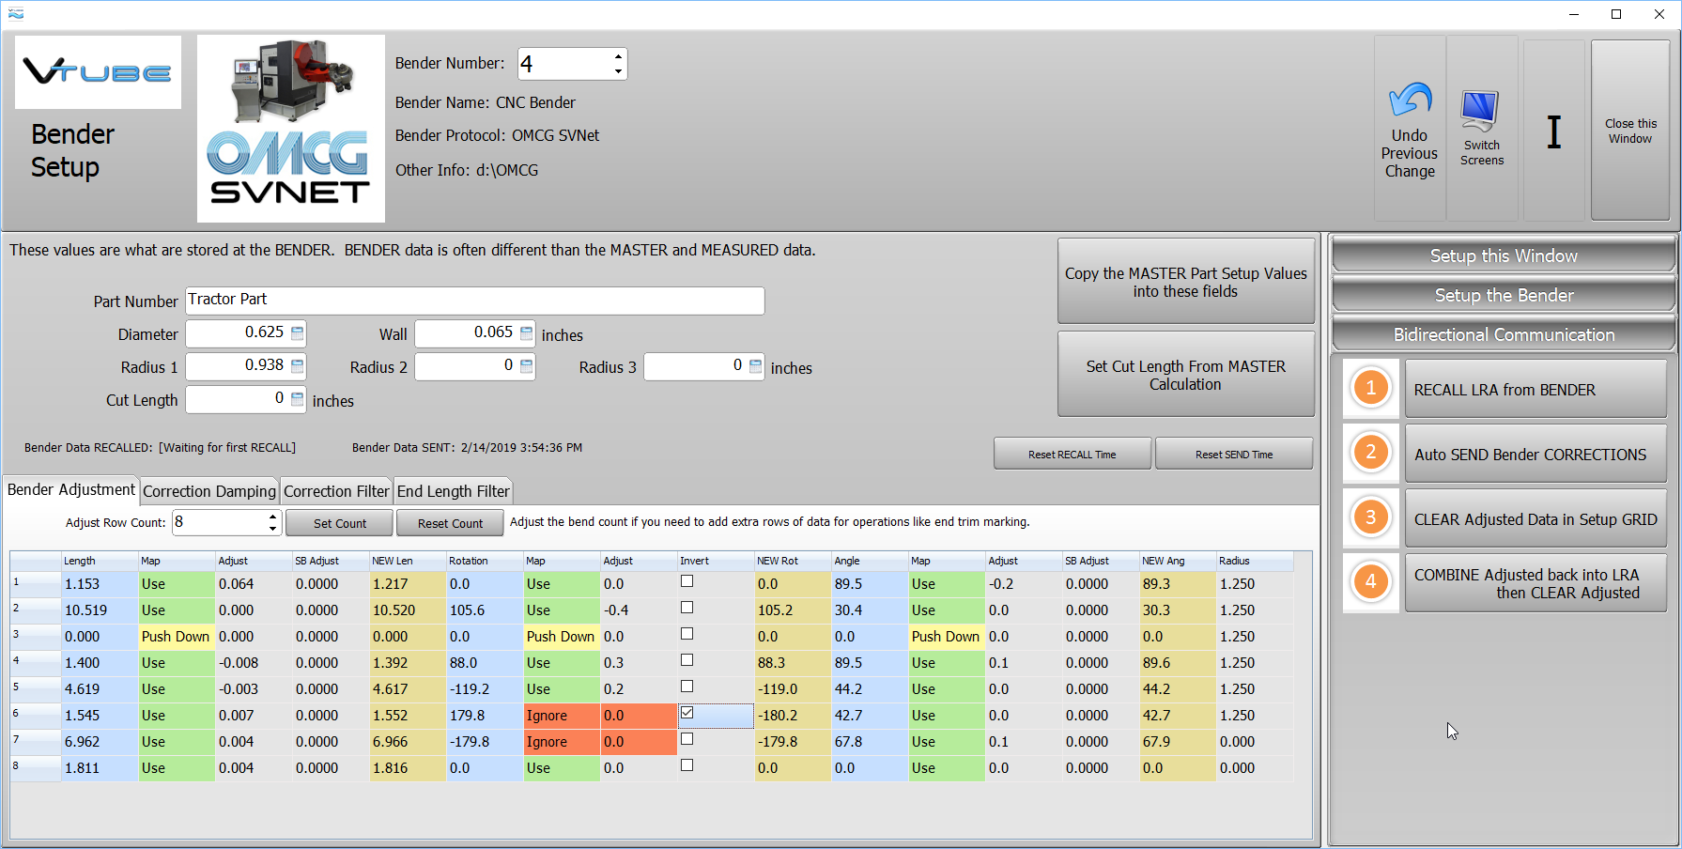Click the orange number 1 circle icon

(x=1370, y=388)
